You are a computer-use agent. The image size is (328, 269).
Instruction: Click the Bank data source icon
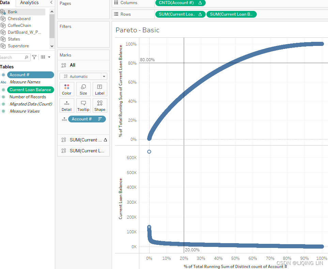coord(3,12)
